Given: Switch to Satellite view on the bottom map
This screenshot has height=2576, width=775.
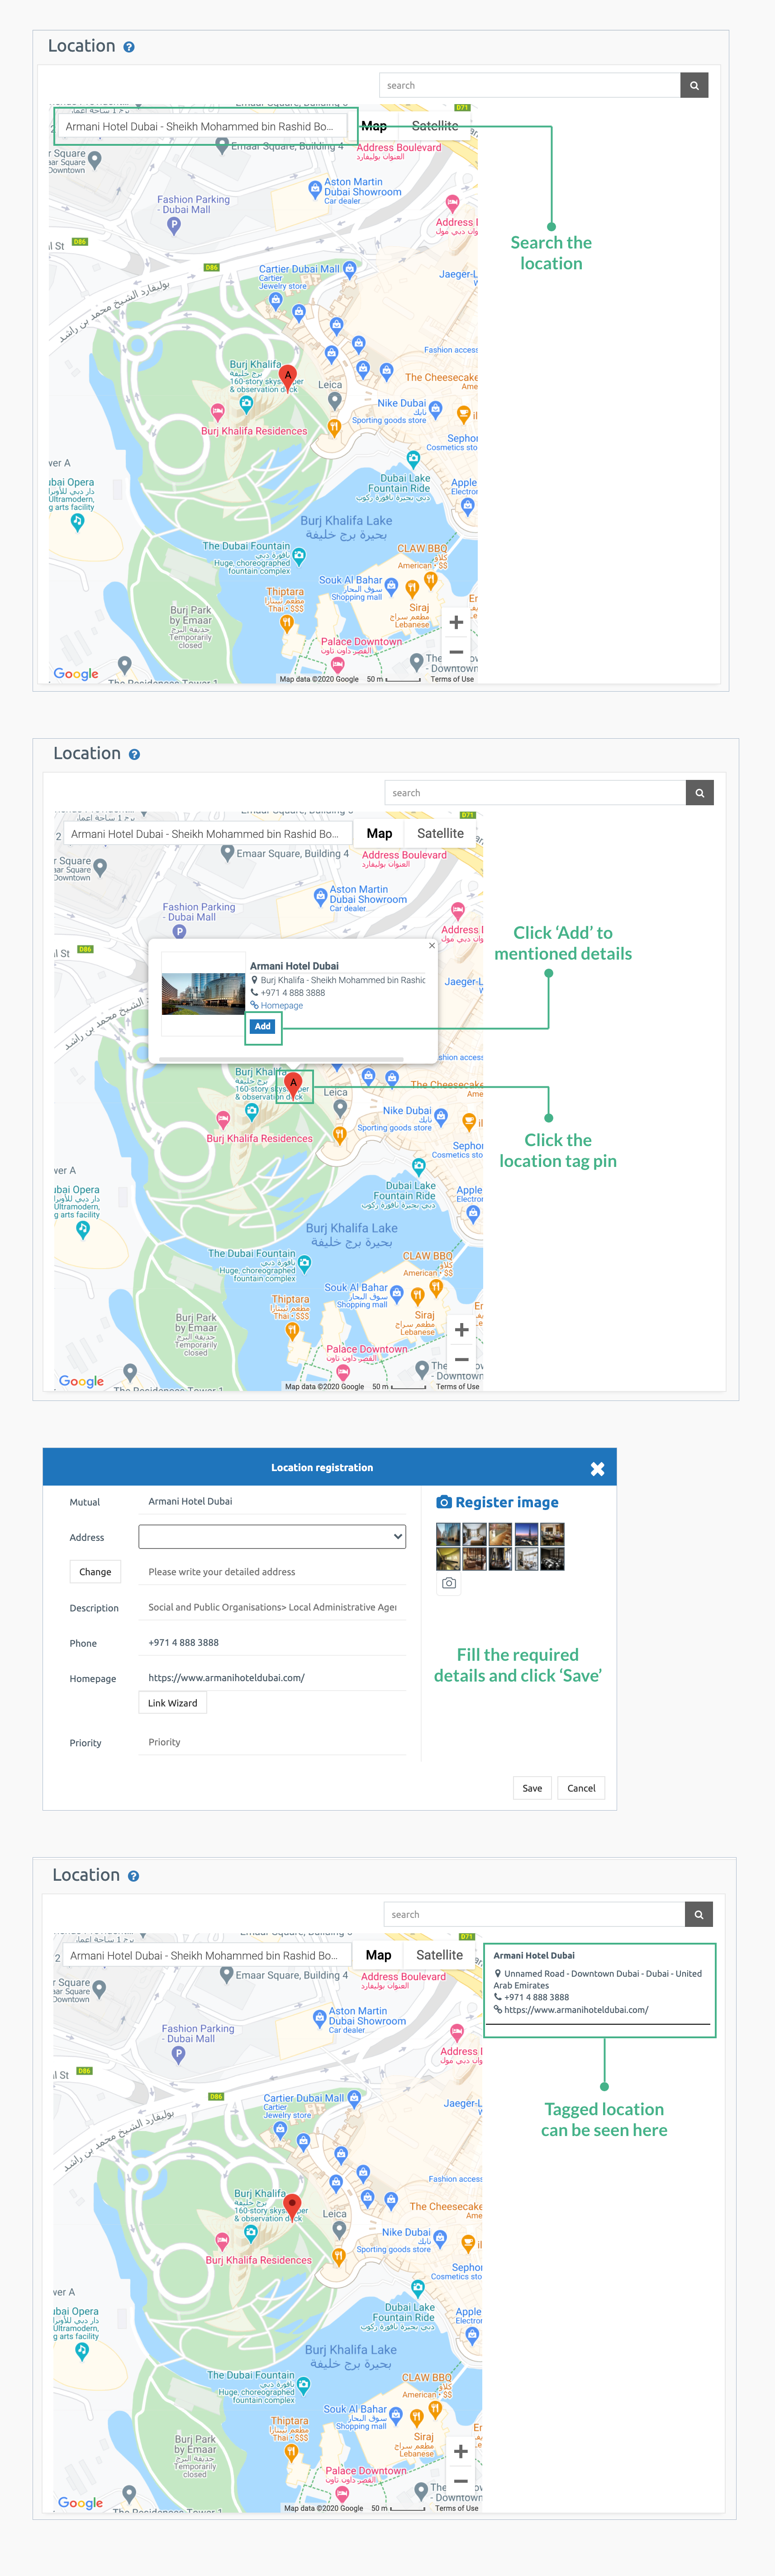Looking at the screenshot, I should pyautogui.click(x=439, y=1955).
